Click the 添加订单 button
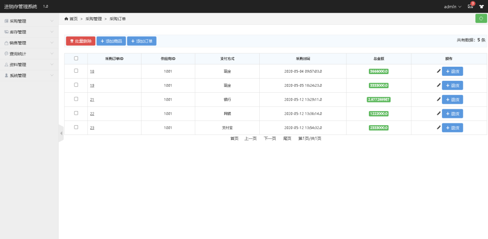This screenshot has height=239, width=488. (x=142, y=41)
